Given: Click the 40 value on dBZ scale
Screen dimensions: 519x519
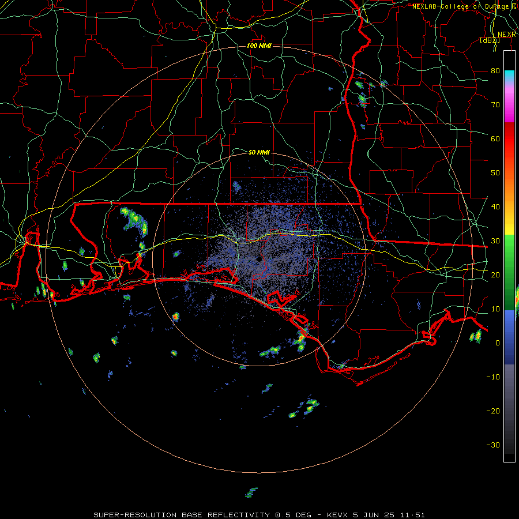Looking at the screenshot, I should (495, 206).
